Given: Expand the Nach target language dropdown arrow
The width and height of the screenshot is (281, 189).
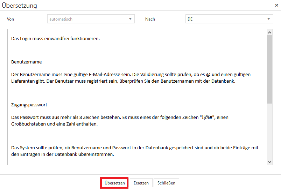Looking at the screenshot, I should tap(269, 19).
